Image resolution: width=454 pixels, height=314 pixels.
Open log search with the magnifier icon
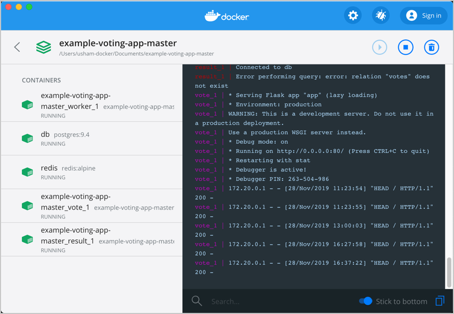point(197,301)
